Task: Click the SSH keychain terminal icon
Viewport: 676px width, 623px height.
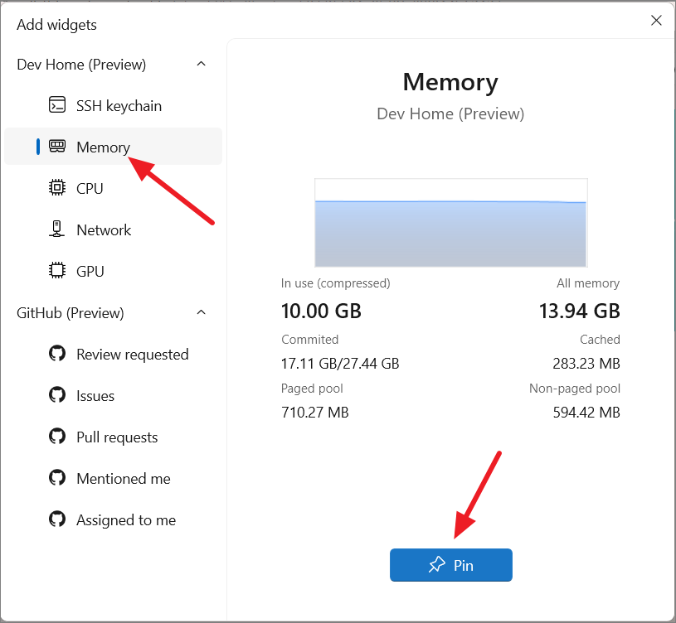Action: pos(57,104)
